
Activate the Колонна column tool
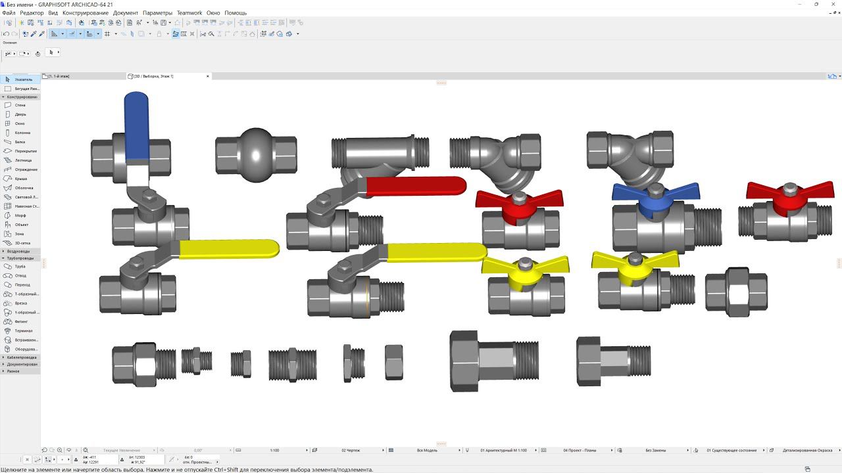point(20,133)
